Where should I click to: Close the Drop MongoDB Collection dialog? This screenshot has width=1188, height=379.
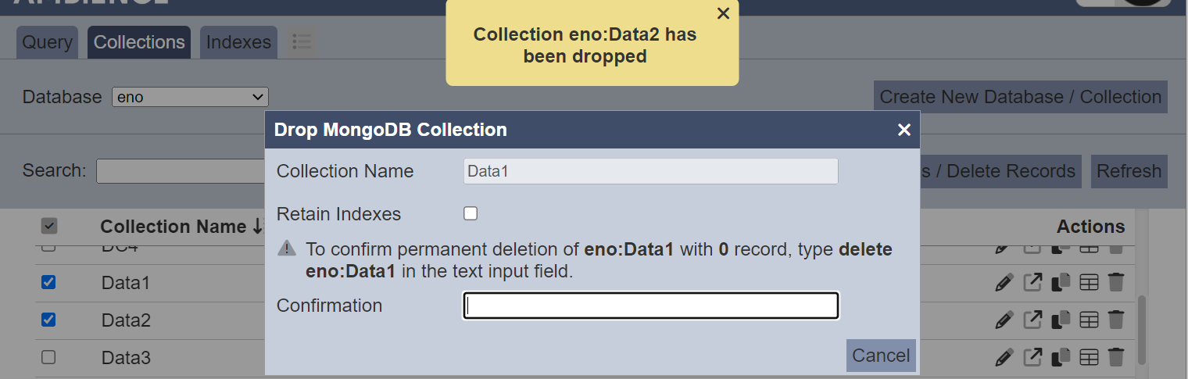(x=904, y=130)
